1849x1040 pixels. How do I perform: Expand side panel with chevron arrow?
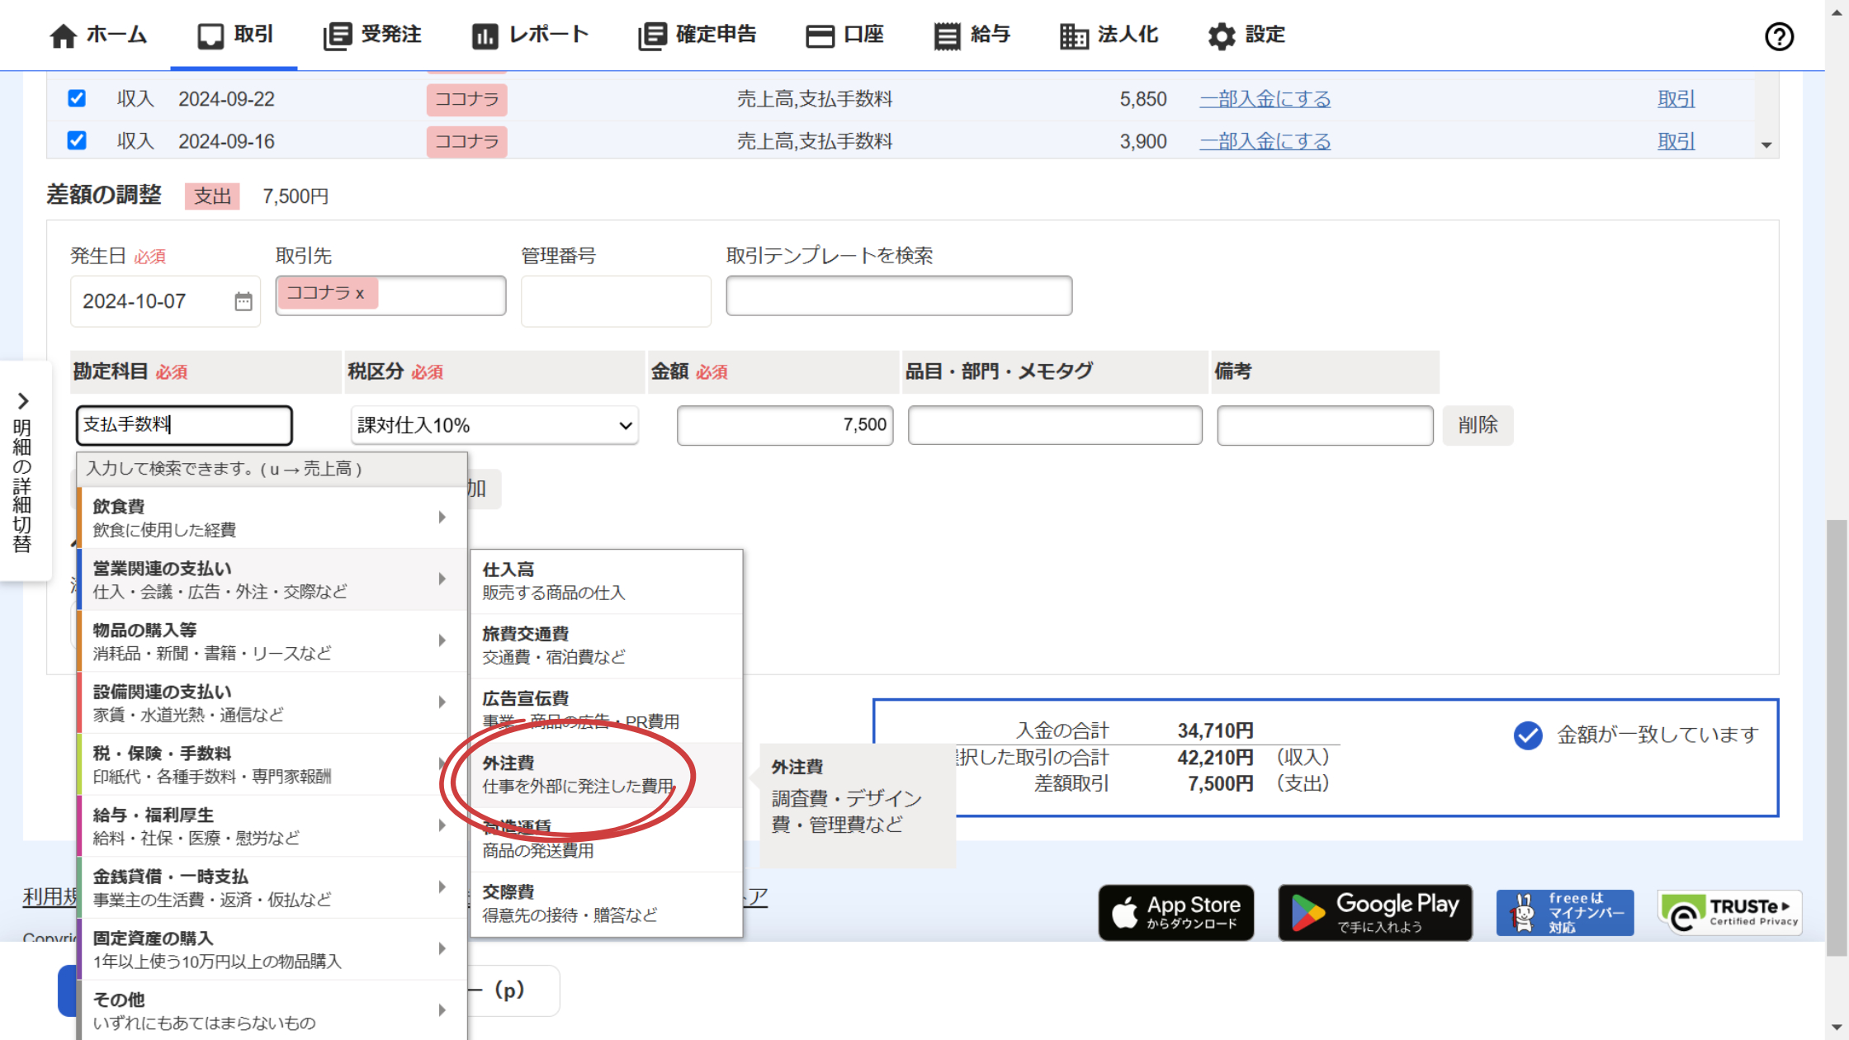23,401
